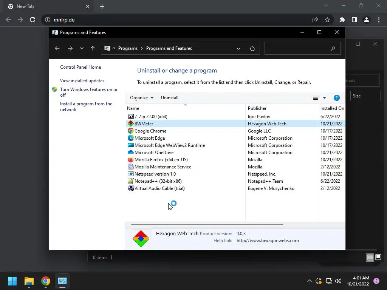387x290 pixels.
Task: Open Chrome tab search chevron
Action: pos(326,5)
